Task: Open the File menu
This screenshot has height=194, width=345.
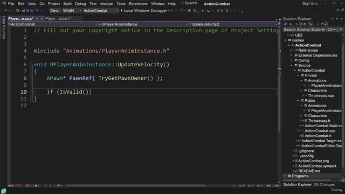Action: 11,4
